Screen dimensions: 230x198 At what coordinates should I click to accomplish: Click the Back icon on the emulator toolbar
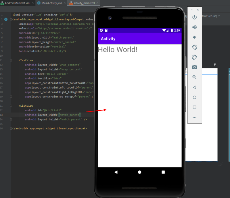194,87
